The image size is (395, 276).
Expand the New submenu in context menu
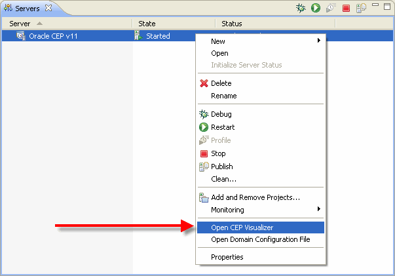pos(261,41)
